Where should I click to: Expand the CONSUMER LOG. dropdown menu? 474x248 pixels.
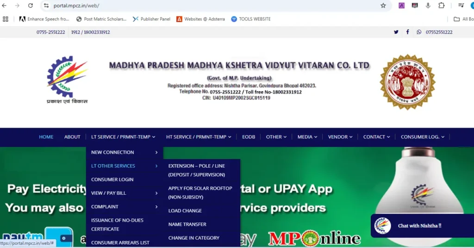422,137
